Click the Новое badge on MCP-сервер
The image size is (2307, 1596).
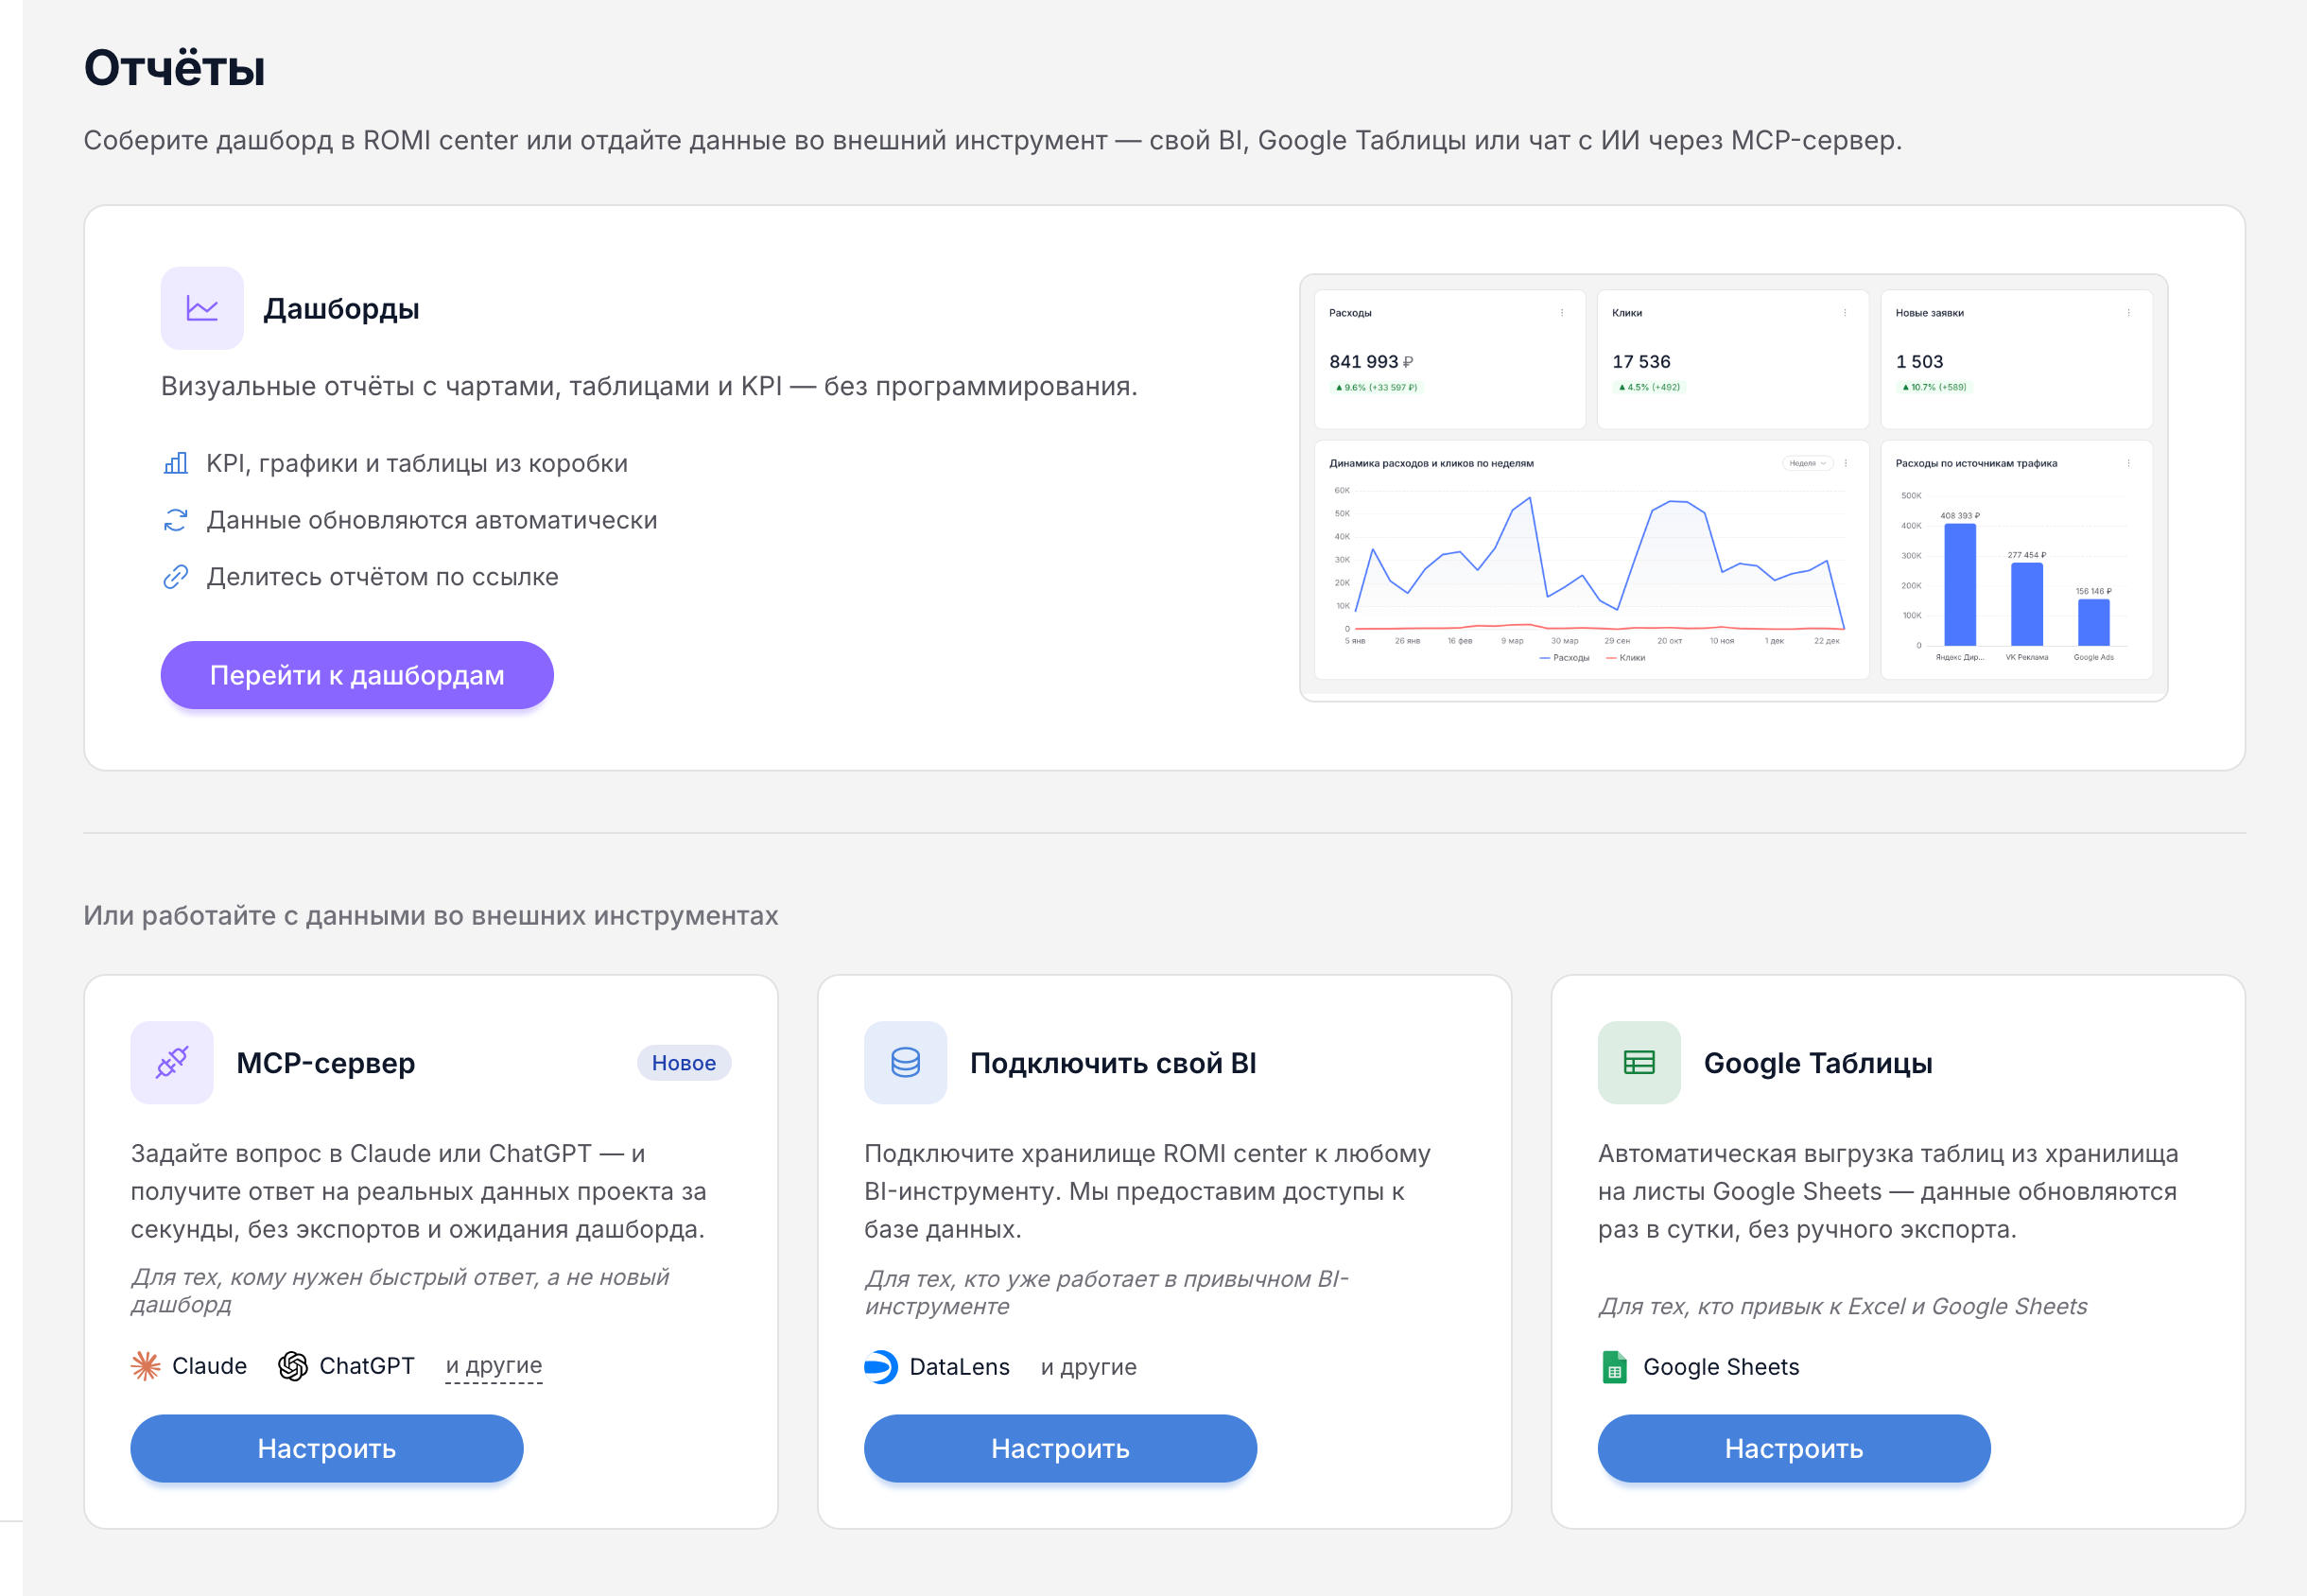(684, 1063)
